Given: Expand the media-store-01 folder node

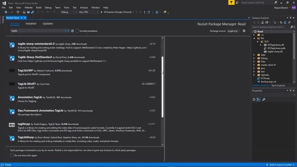Looking at the screenshot, I should (254, 65).
